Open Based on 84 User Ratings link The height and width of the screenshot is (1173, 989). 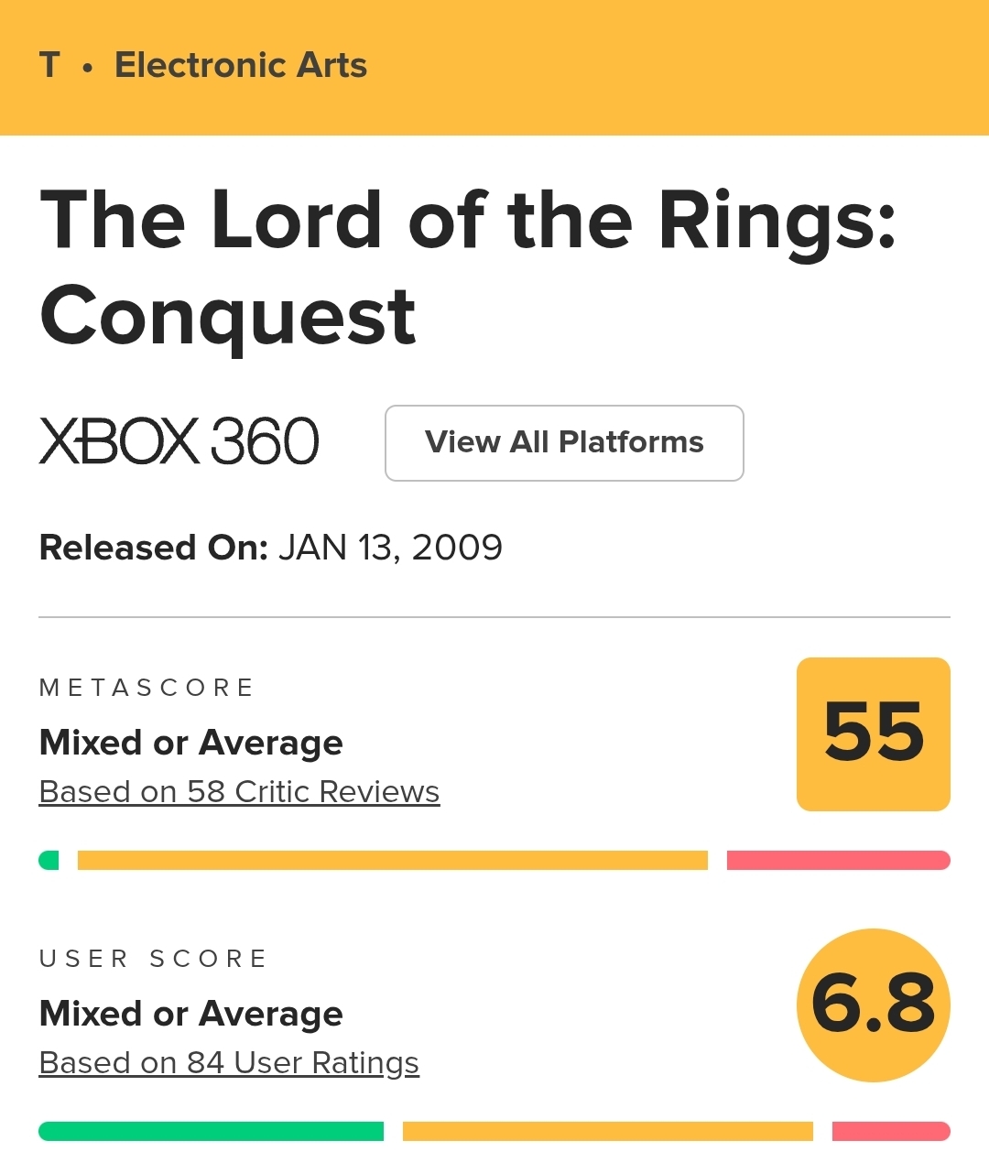coord(229,1062)
